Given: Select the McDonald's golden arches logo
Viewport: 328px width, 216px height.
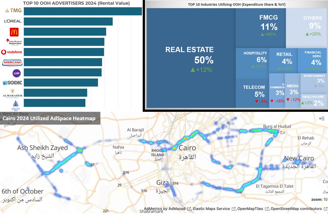Looking at the screenshot, I should [14, 32].
